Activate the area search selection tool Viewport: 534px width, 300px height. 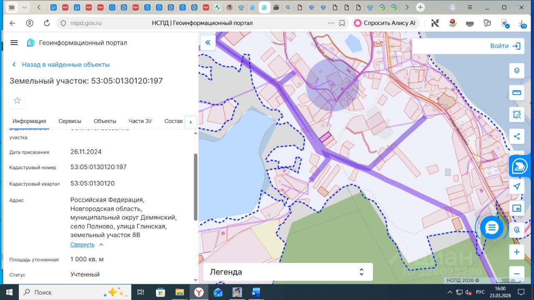516,114
